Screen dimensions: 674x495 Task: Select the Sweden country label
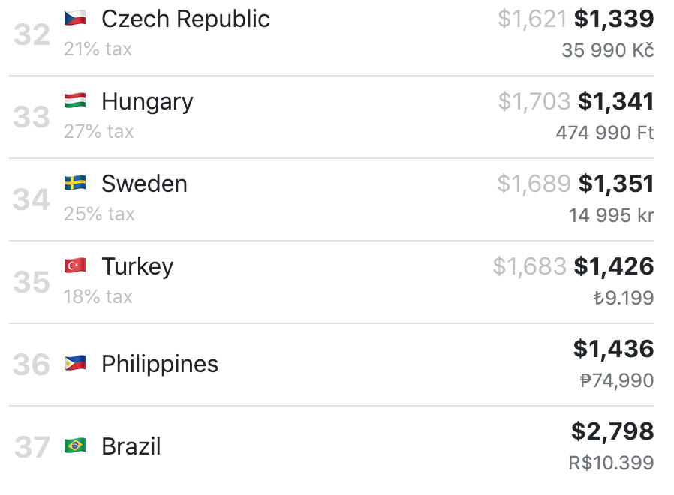point(144,184)
